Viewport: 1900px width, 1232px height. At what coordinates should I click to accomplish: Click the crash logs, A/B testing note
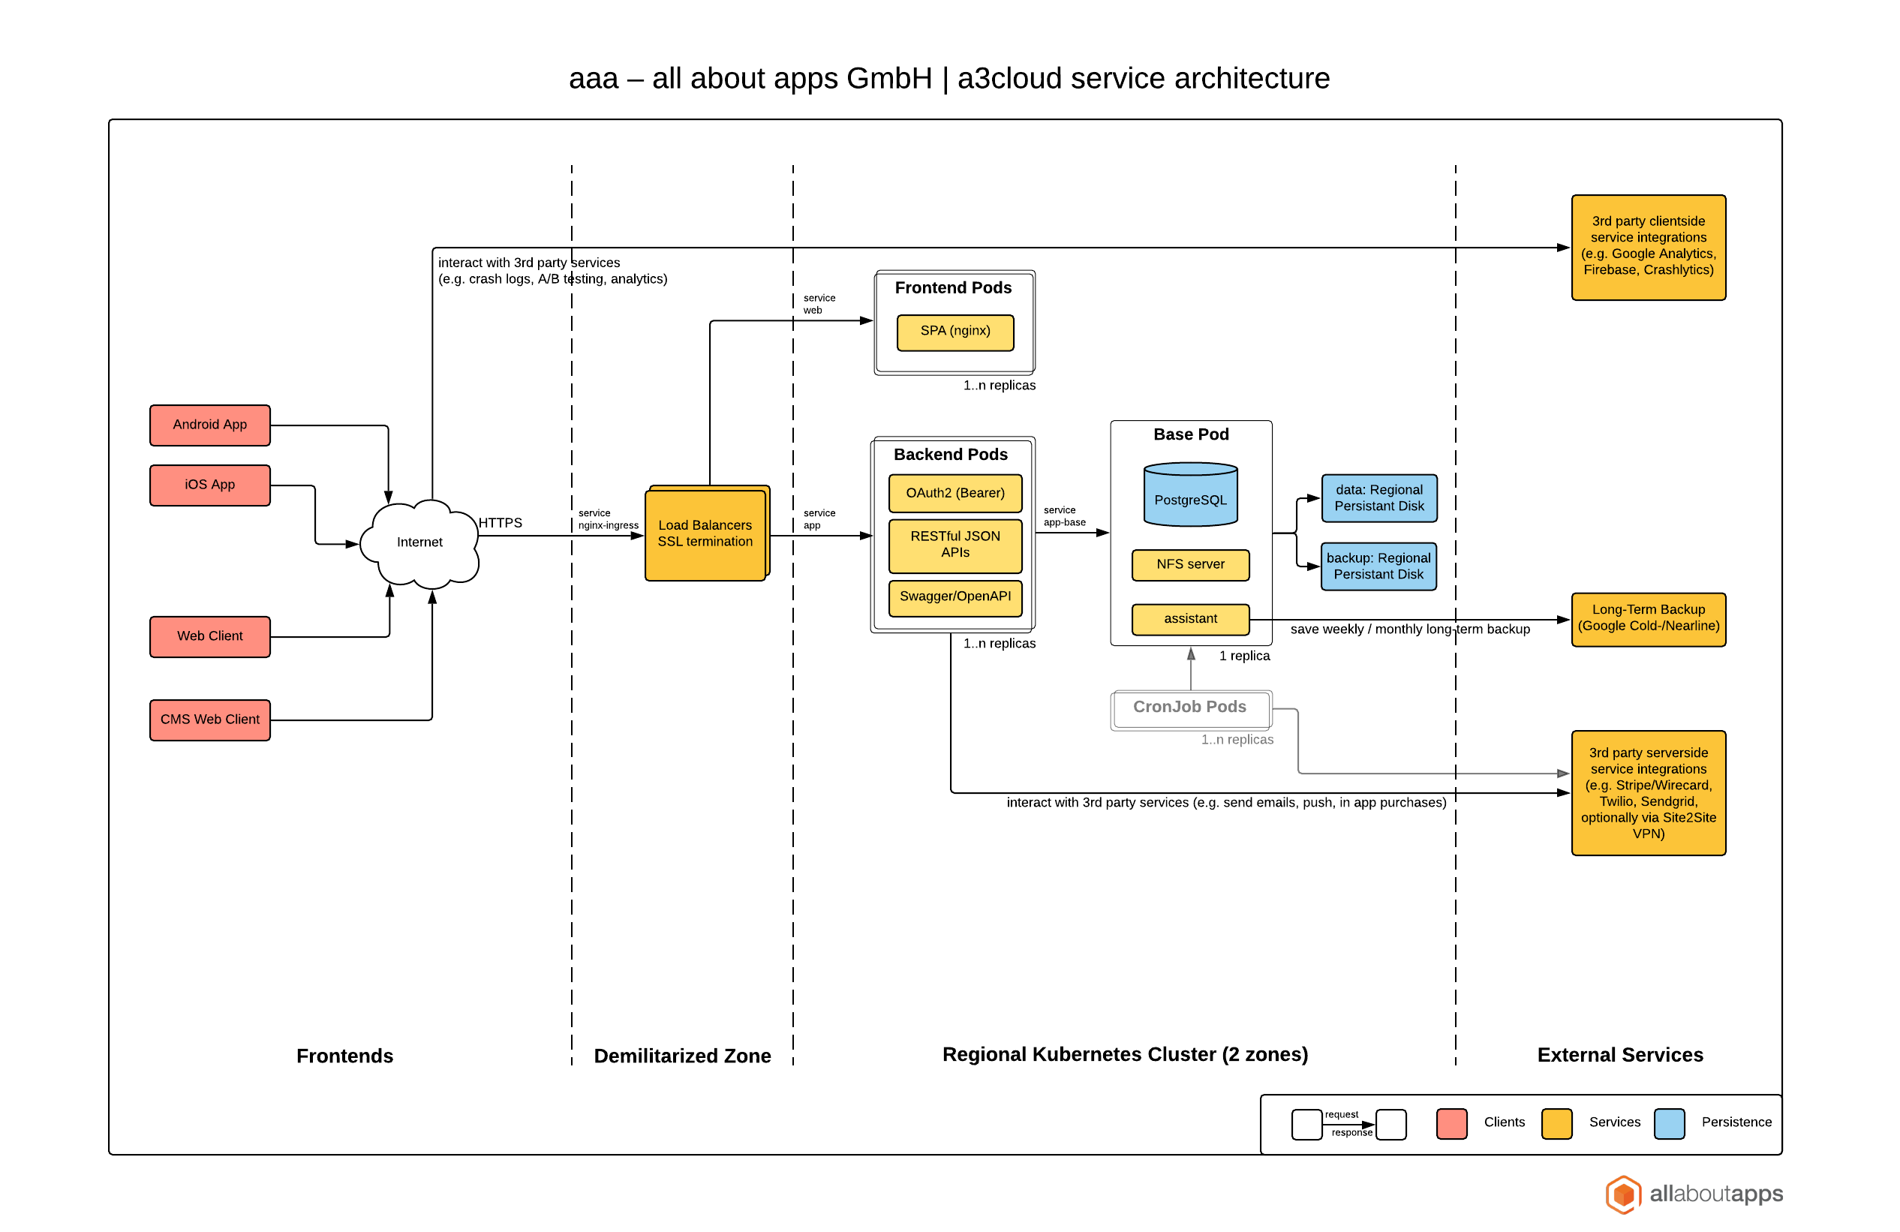(x=552, y=271)
